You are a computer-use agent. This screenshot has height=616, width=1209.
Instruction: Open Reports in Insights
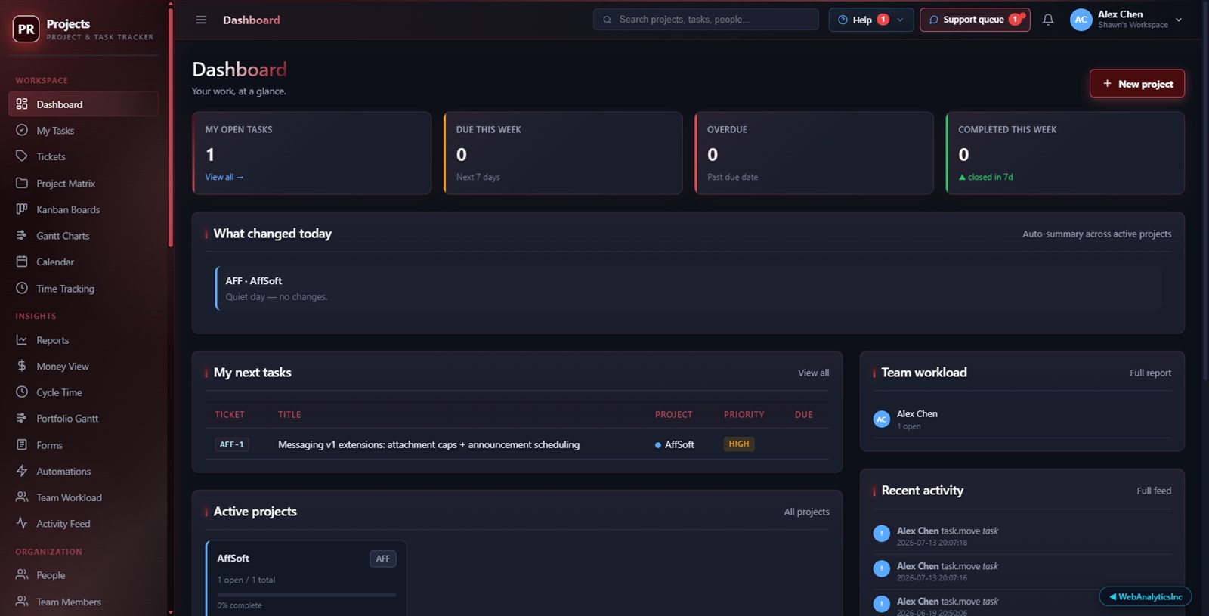pyautogui.click(x=83, y=340)
